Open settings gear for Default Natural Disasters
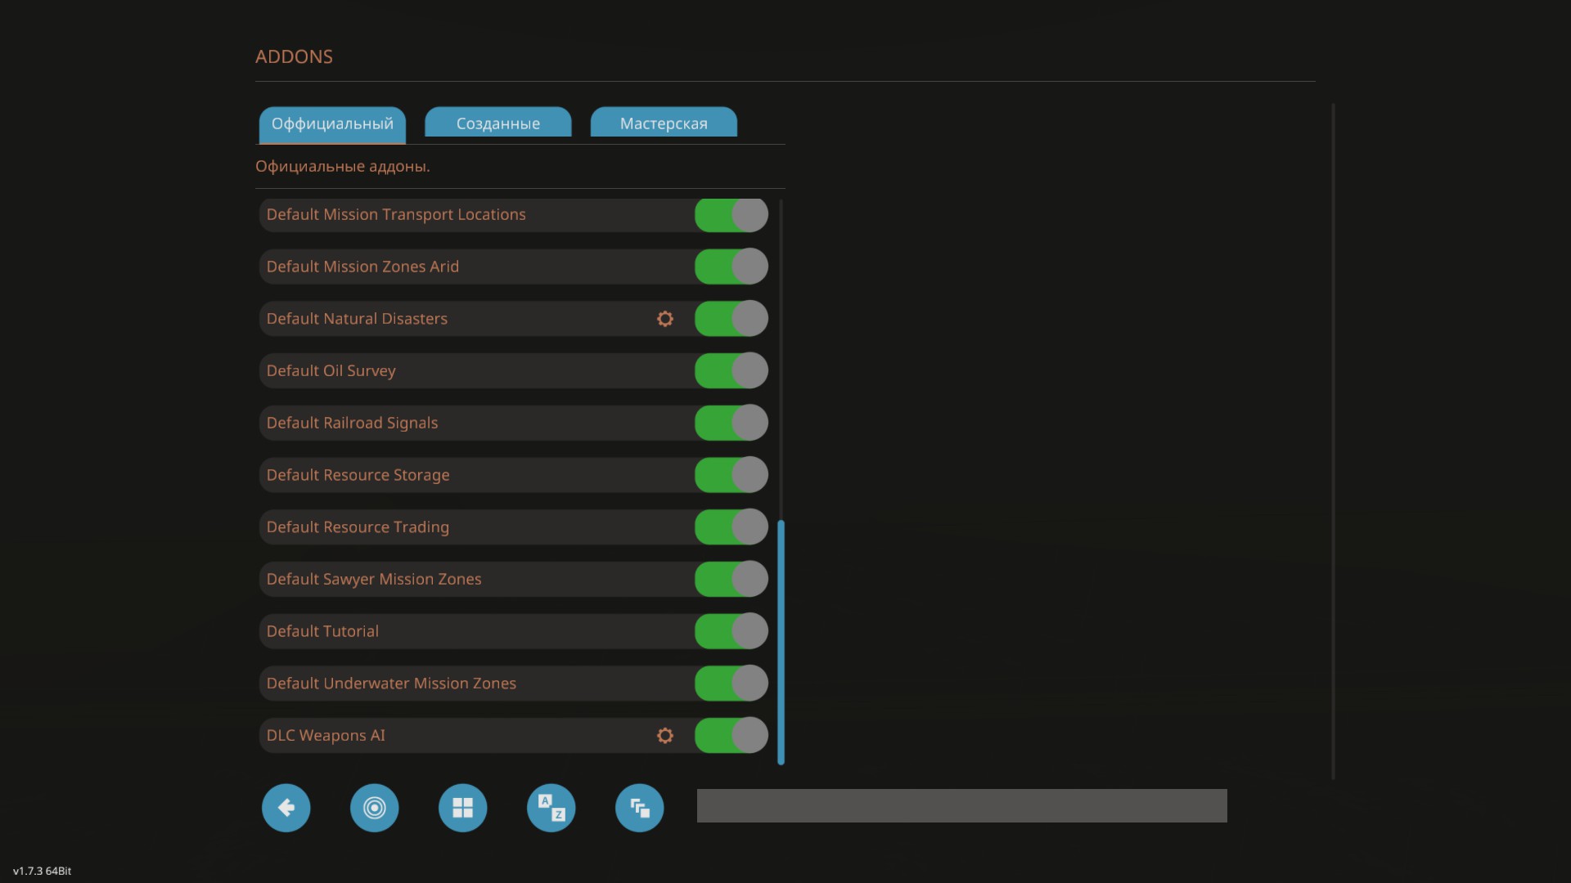This screenshot has height=883, width=1571. pyautogui.click(x=665, y=319)
